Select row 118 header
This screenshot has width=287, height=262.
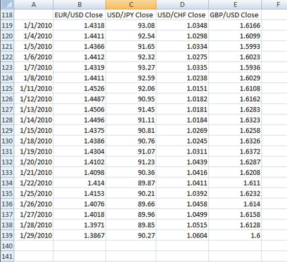[x=7, y=15]
